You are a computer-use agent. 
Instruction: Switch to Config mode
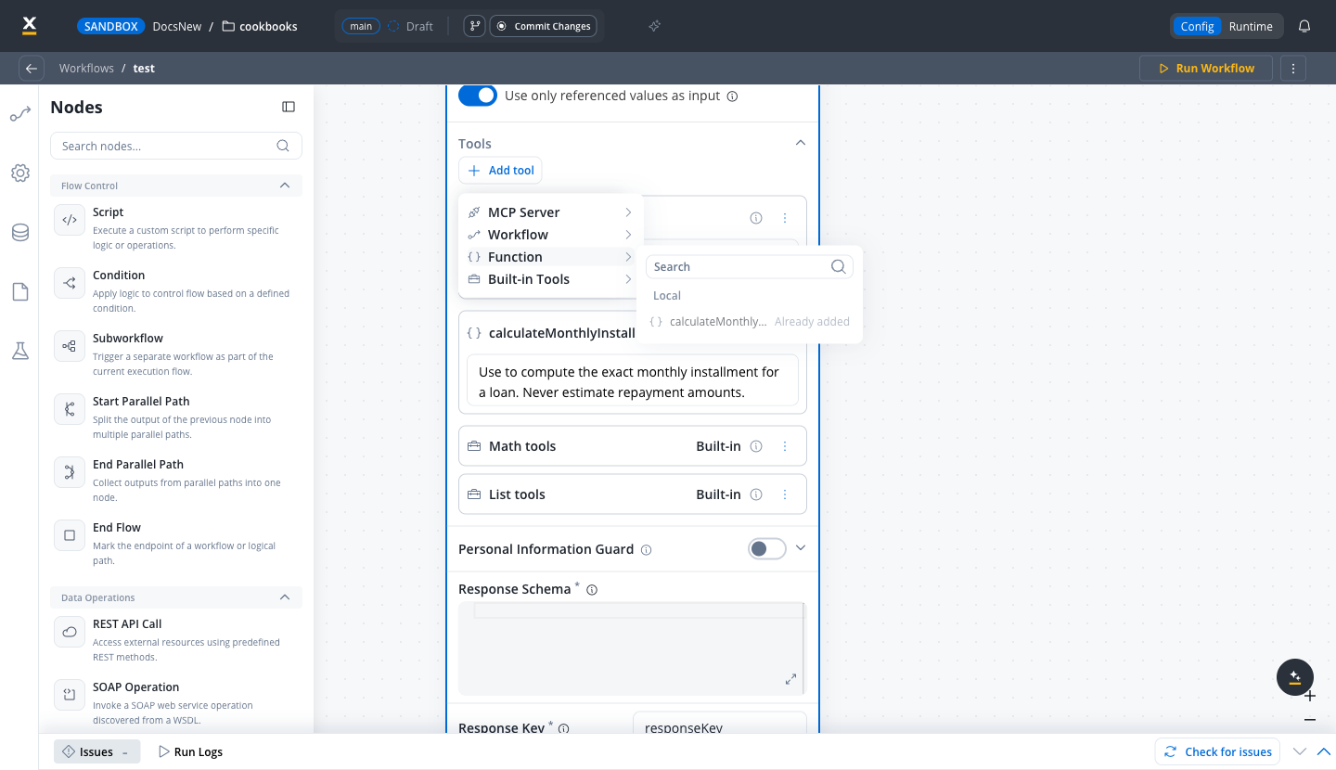pos(1197,26)
